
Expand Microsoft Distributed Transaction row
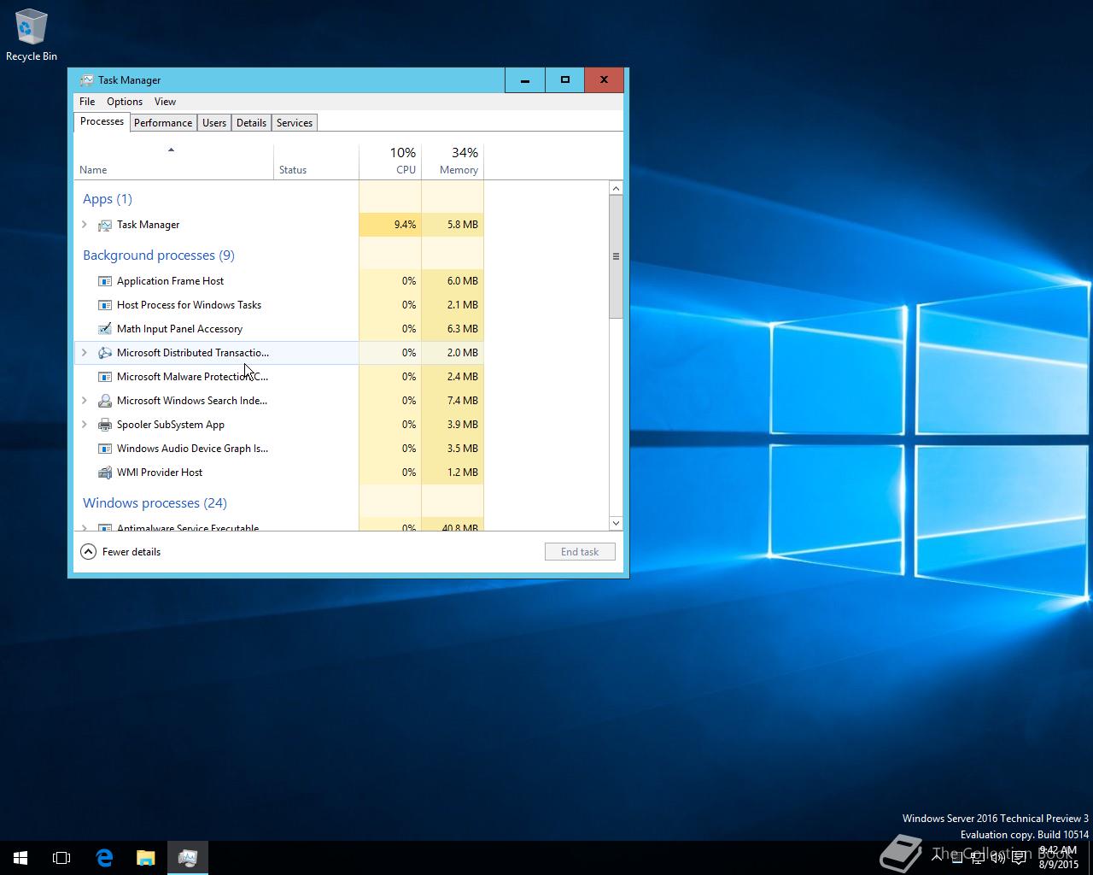(x=84, y=353)
